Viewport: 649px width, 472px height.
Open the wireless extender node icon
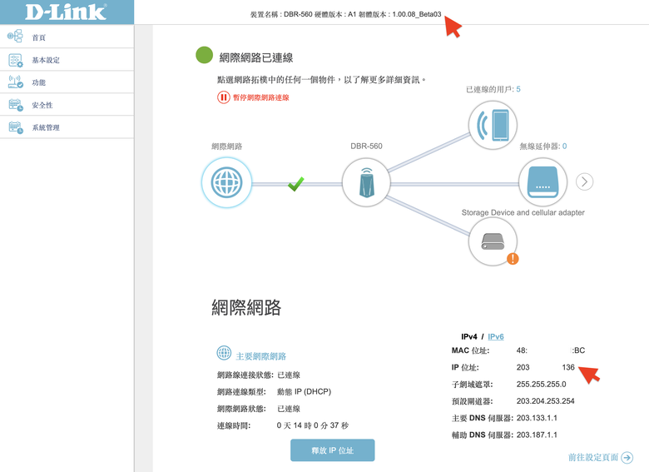pyautogui.click(x=542, y=182)
